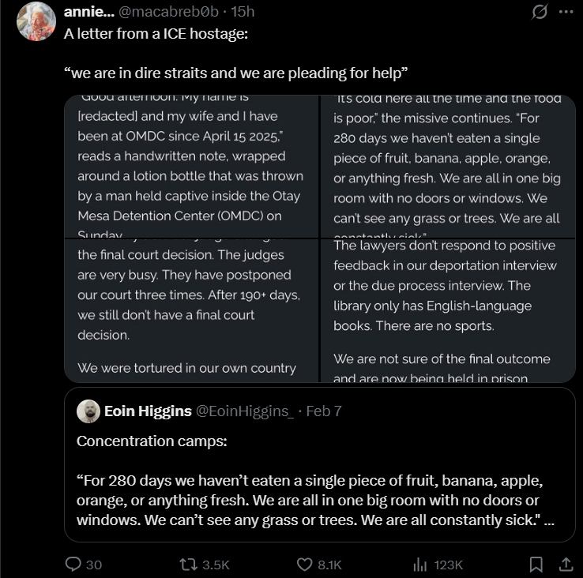Click the Eoin Higgins display name
Screen dimensions: 583x578
(148, 411)
